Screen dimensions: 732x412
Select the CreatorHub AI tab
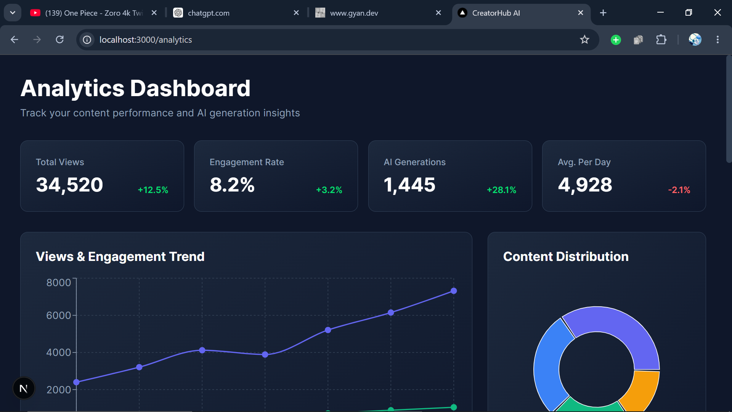click(521, 13)
